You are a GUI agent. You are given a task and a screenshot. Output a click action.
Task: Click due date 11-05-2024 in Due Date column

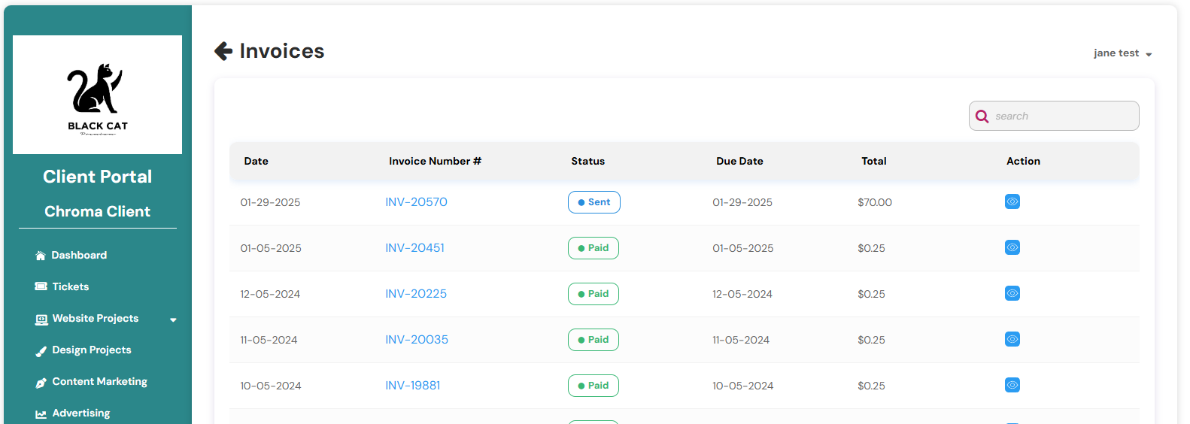coord(741,341)
